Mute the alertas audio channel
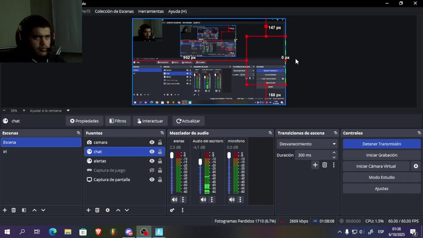This screenshot has width=423, height=238. pos(174,199)
